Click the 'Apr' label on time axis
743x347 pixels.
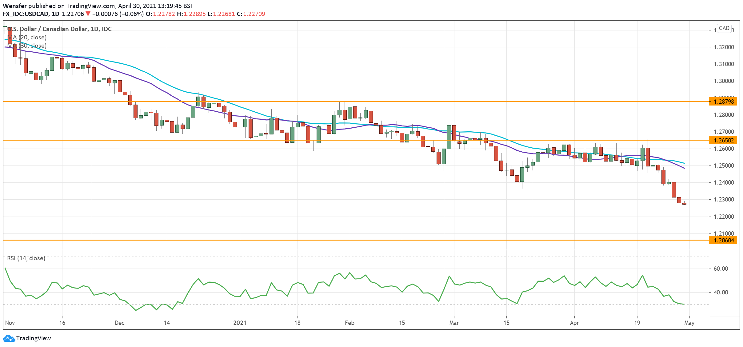(574, 323)
